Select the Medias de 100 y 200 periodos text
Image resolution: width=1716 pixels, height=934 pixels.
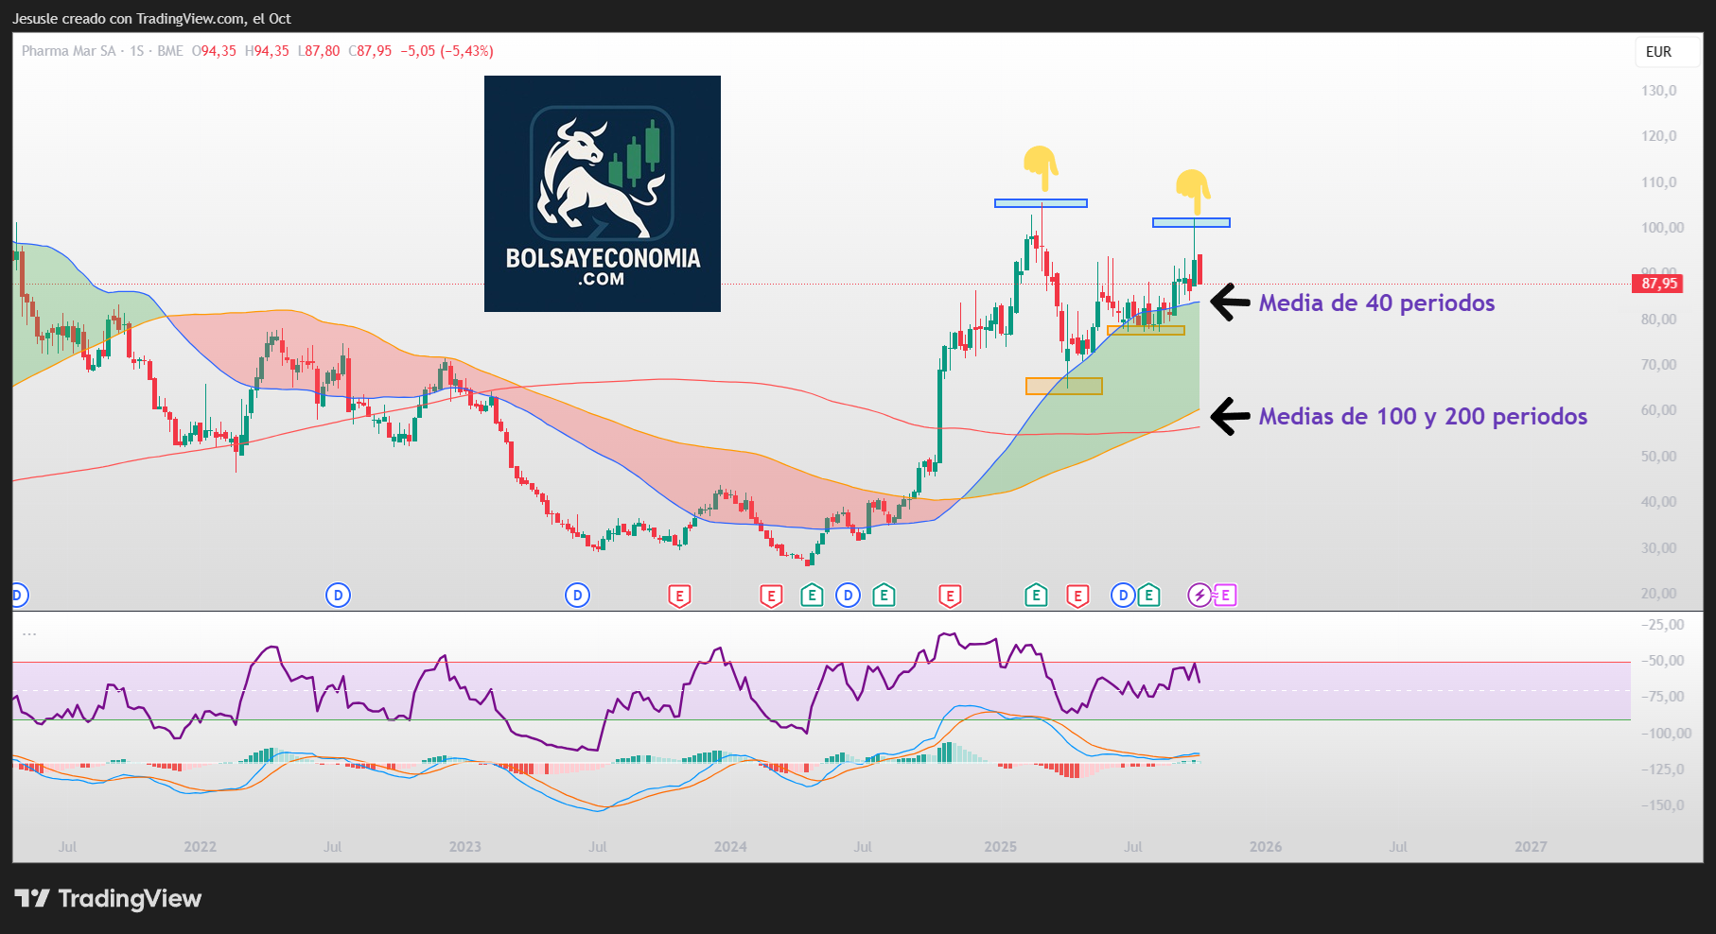click(1423, 416)
